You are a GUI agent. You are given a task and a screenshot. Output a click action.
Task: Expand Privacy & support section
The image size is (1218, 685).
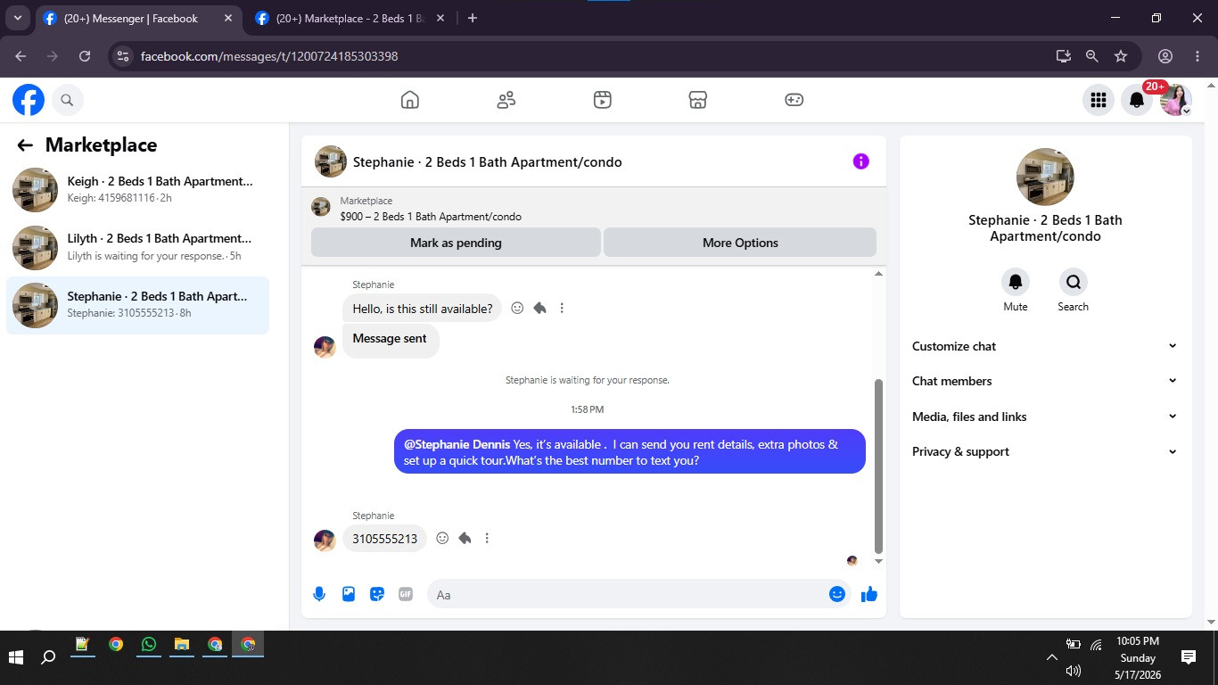coord(1045,451)
